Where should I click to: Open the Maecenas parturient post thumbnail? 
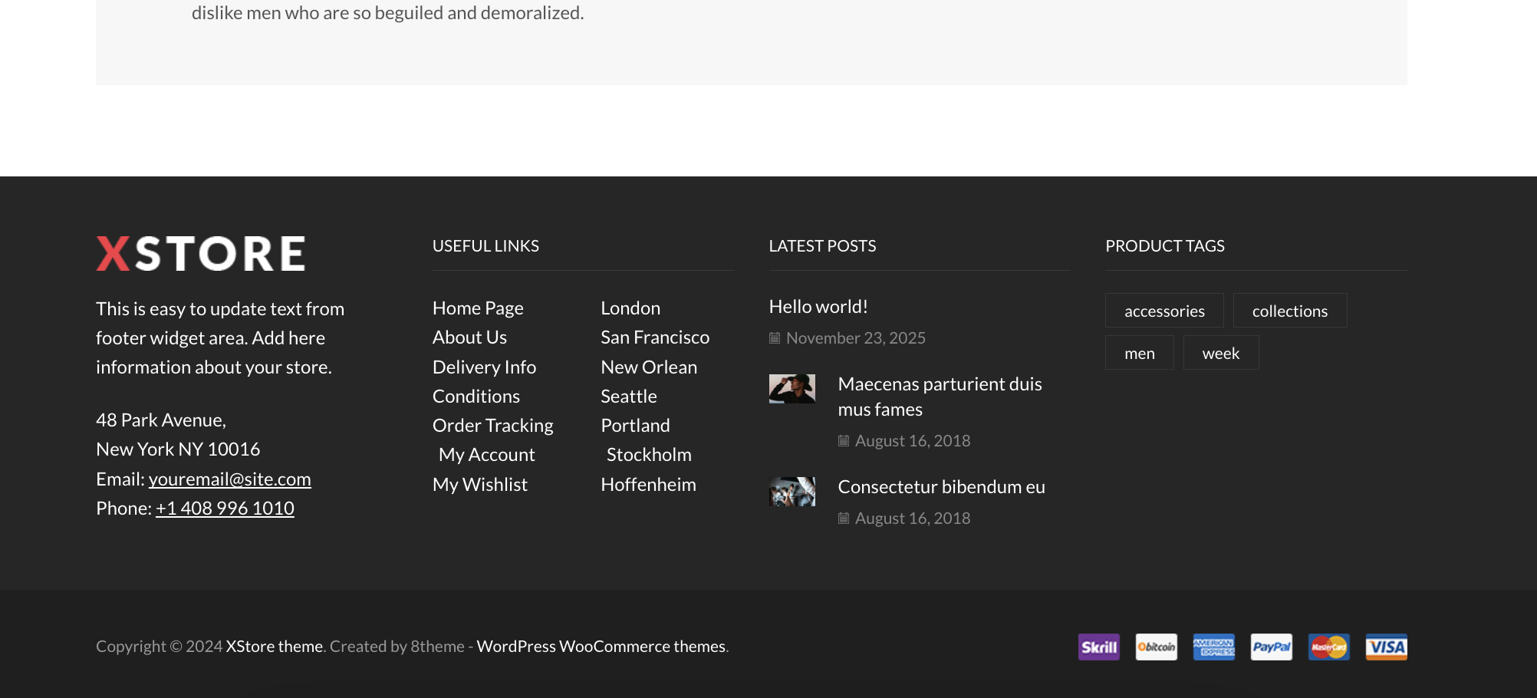click(792, 389)
